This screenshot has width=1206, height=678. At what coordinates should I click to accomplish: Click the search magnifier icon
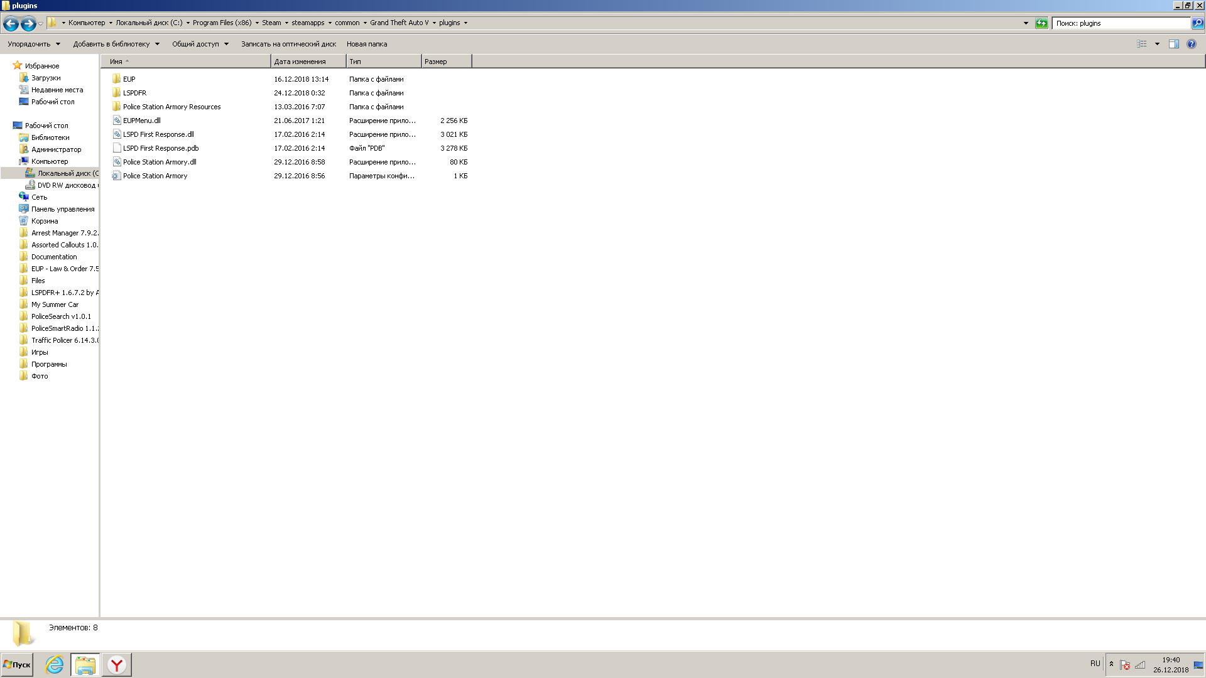[x=1198, y=23]
